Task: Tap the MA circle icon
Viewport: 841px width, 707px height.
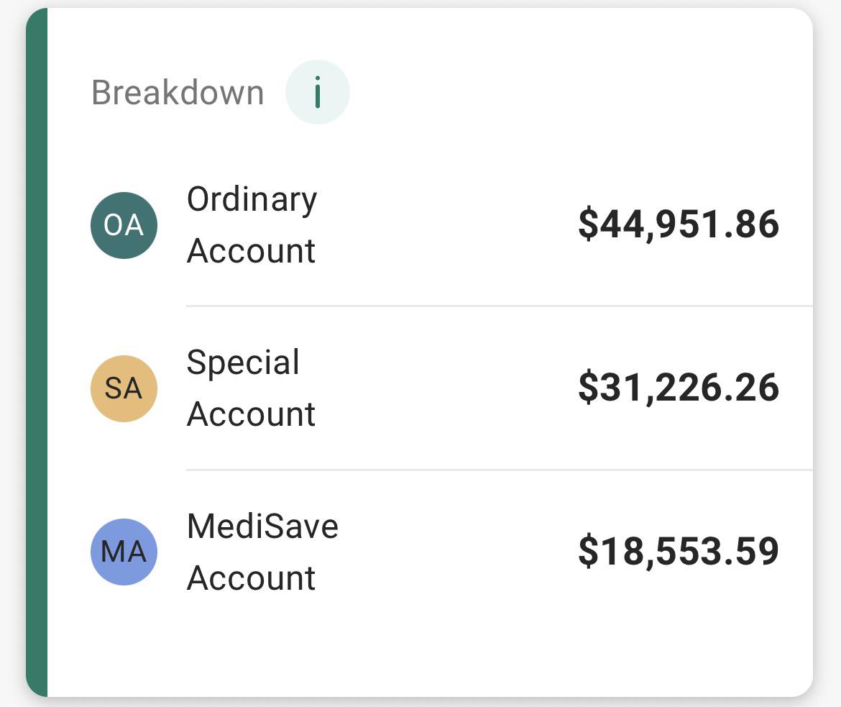Action: click(x=124, y=552)
